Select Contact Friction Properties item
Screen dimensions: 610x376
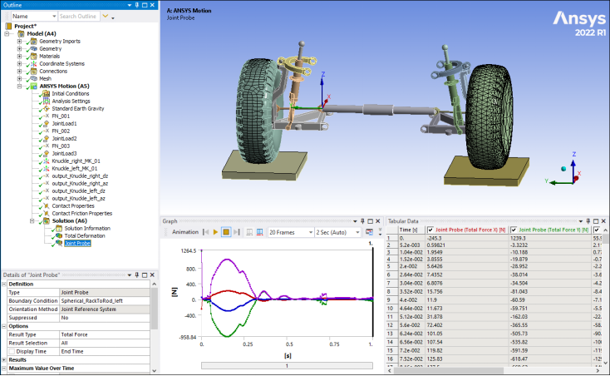[x=81, y=214]
